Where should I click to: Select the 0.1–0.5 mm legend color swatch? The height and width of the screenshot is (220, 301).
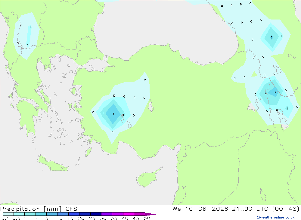click(8, 214)
